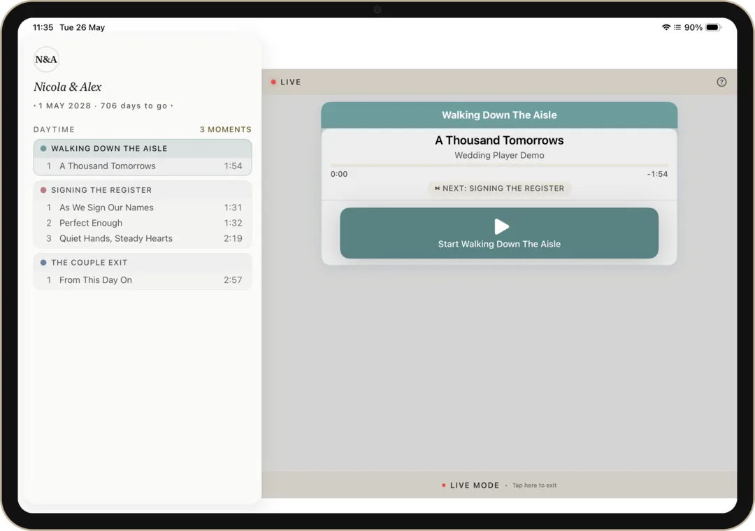Click the blue dot beside The Couple Exit
The image size is (755, 531).
click(x=43, y=263)
